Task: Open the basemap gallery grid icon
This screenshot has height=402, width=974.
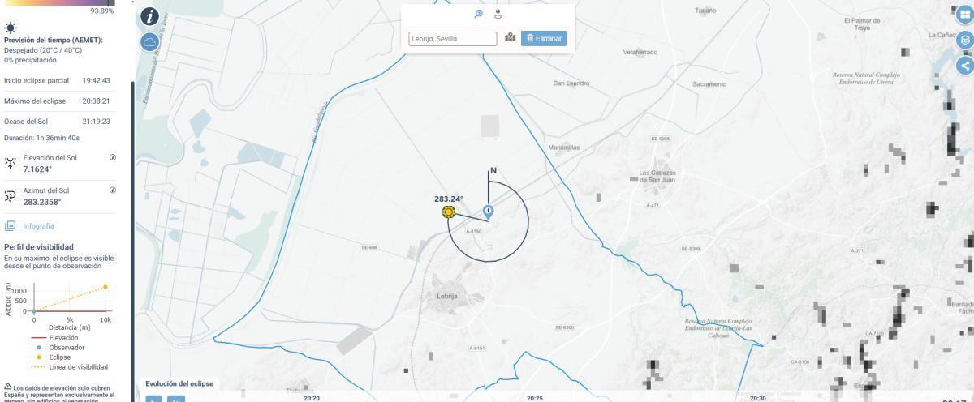Action: (965, 14)
